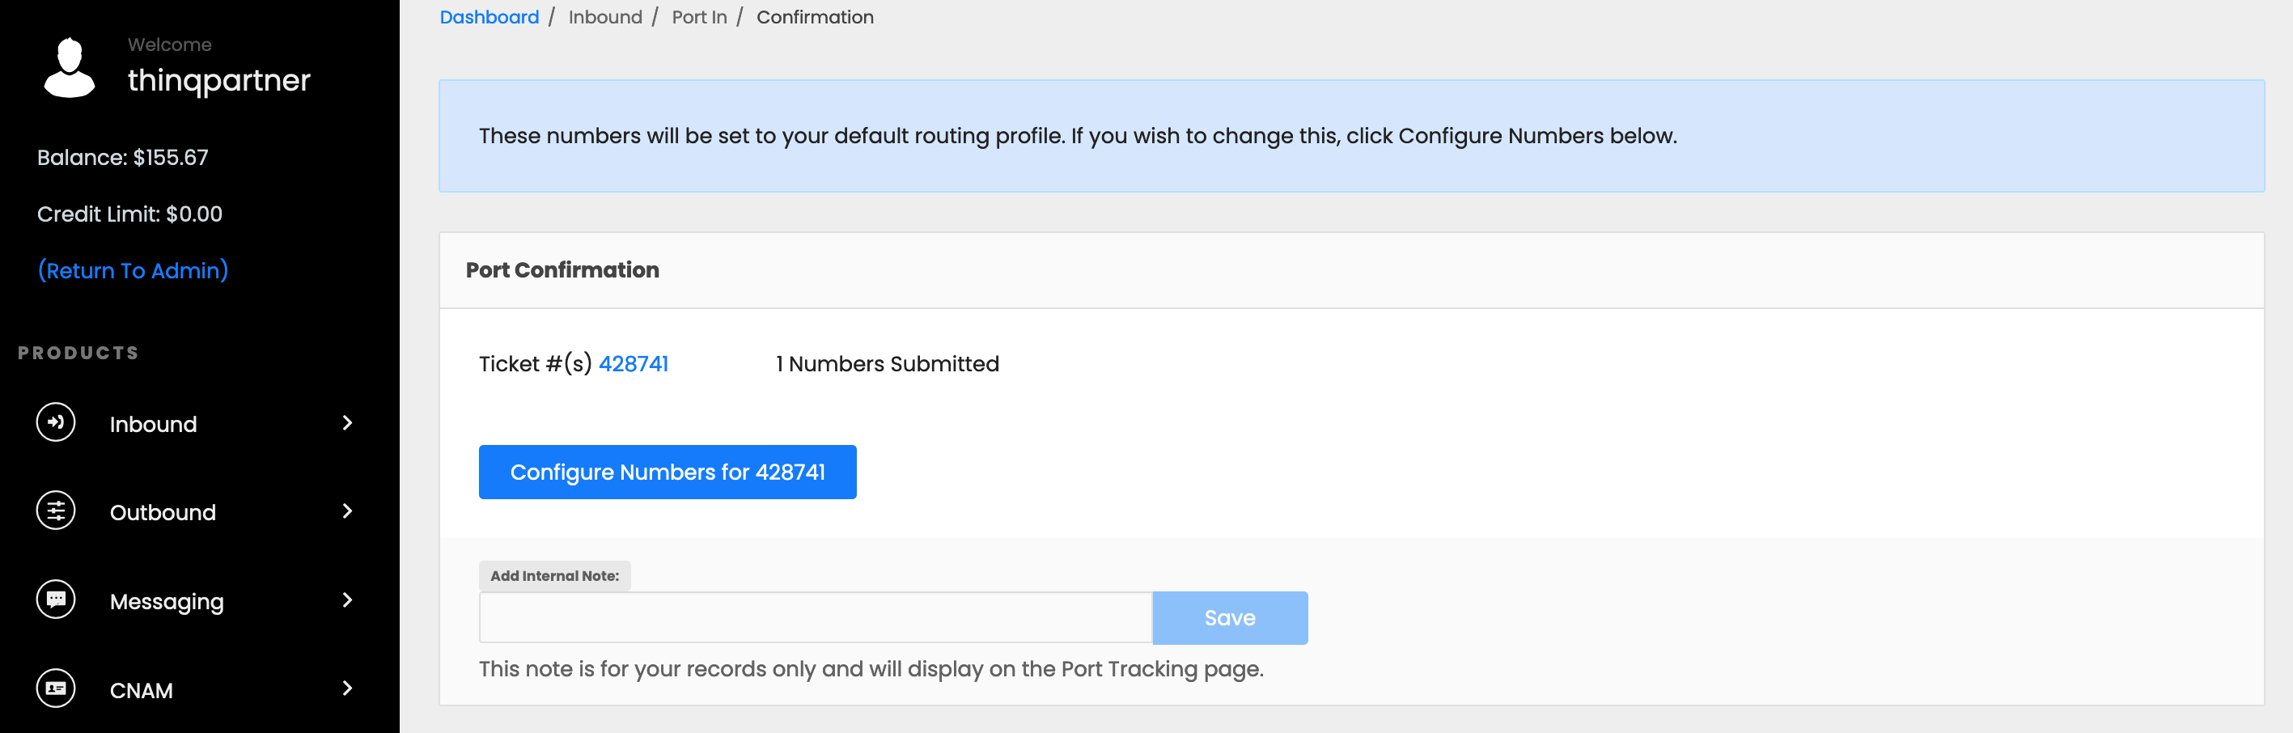
Task: Expand the CNAM menu chevron
Action: (x=347, y=689)
